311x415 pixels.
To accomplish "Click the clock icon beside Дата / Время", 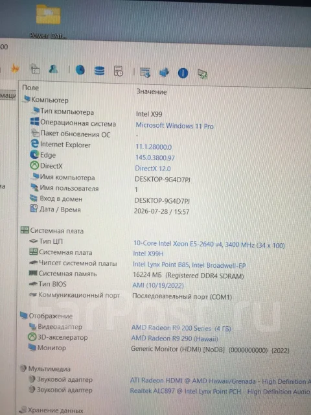I will [34, 209].
